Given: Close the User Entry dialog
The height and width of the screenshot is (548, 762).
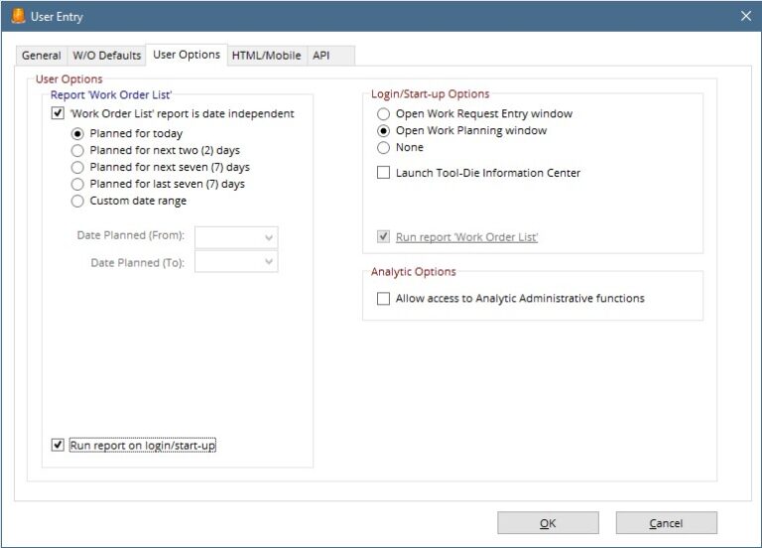Looking at the screenshot, I should pyautogui.click(x=746, y=16).
